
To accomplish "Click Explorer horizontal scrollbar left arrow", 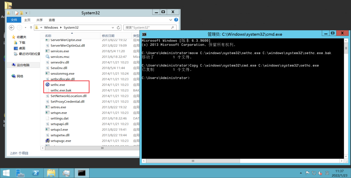I will click(43, 148).
